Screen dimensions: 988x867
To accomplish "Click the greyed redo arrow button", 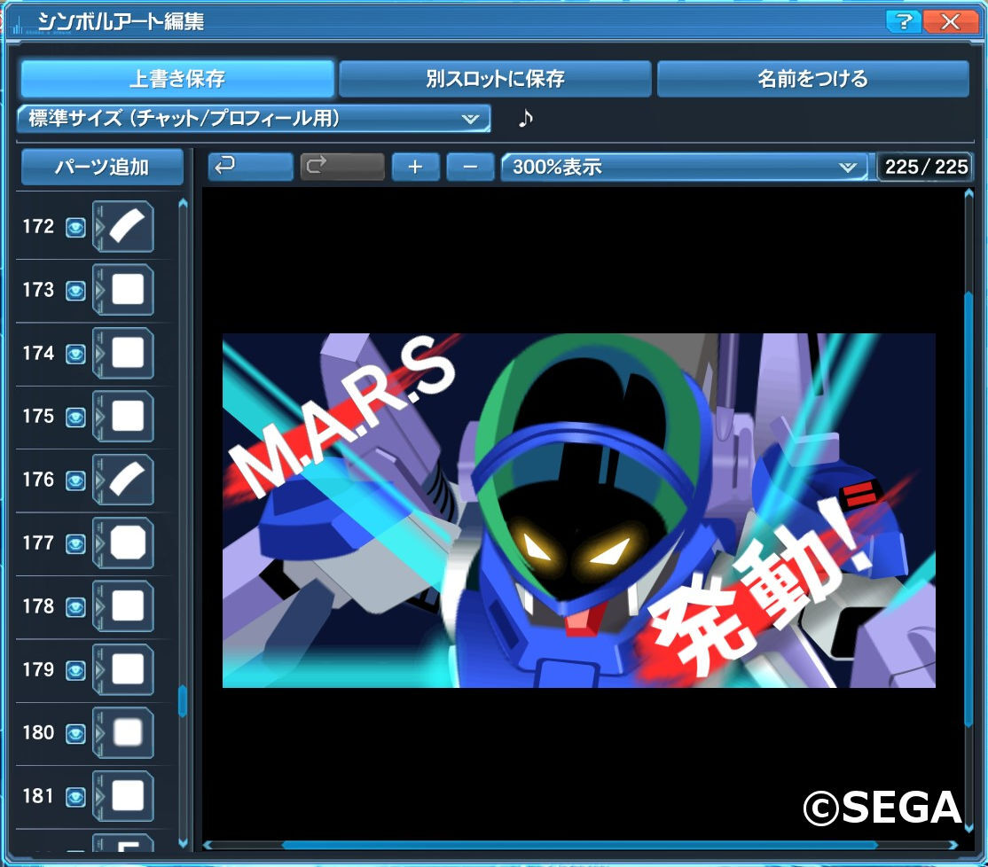I will tap(342, 167).
